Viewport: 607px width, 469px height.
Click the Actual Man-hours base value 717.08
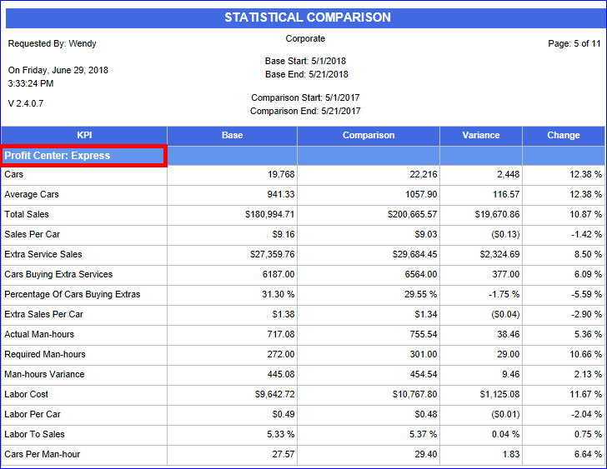tap(279, 335)
